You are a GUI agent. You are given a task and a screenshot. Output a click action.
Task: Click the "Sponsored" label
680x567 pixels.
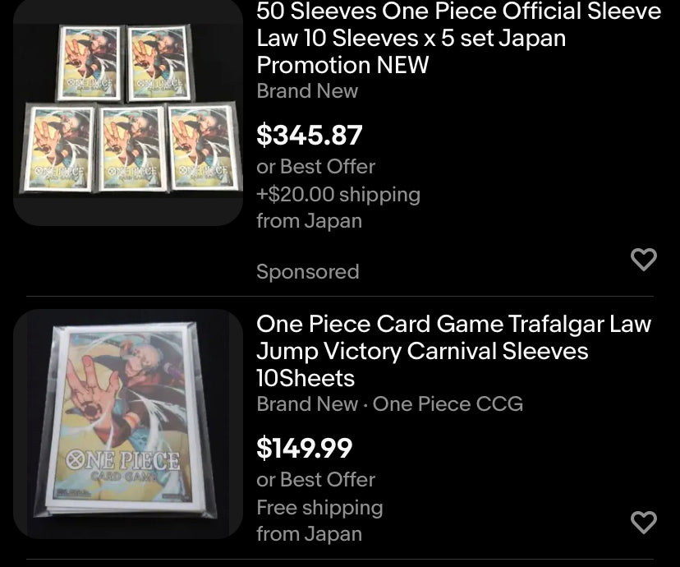[307, 271]
